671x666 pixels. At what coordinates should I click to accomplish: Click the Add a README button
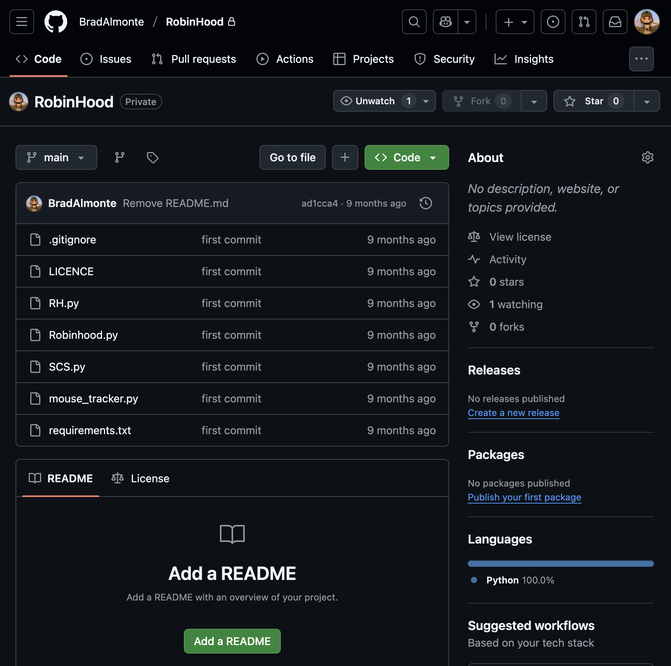click(x=232, y=641)
